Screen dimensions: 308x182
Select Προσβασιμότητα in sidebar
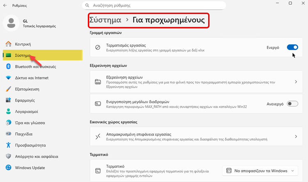point(43,145)
